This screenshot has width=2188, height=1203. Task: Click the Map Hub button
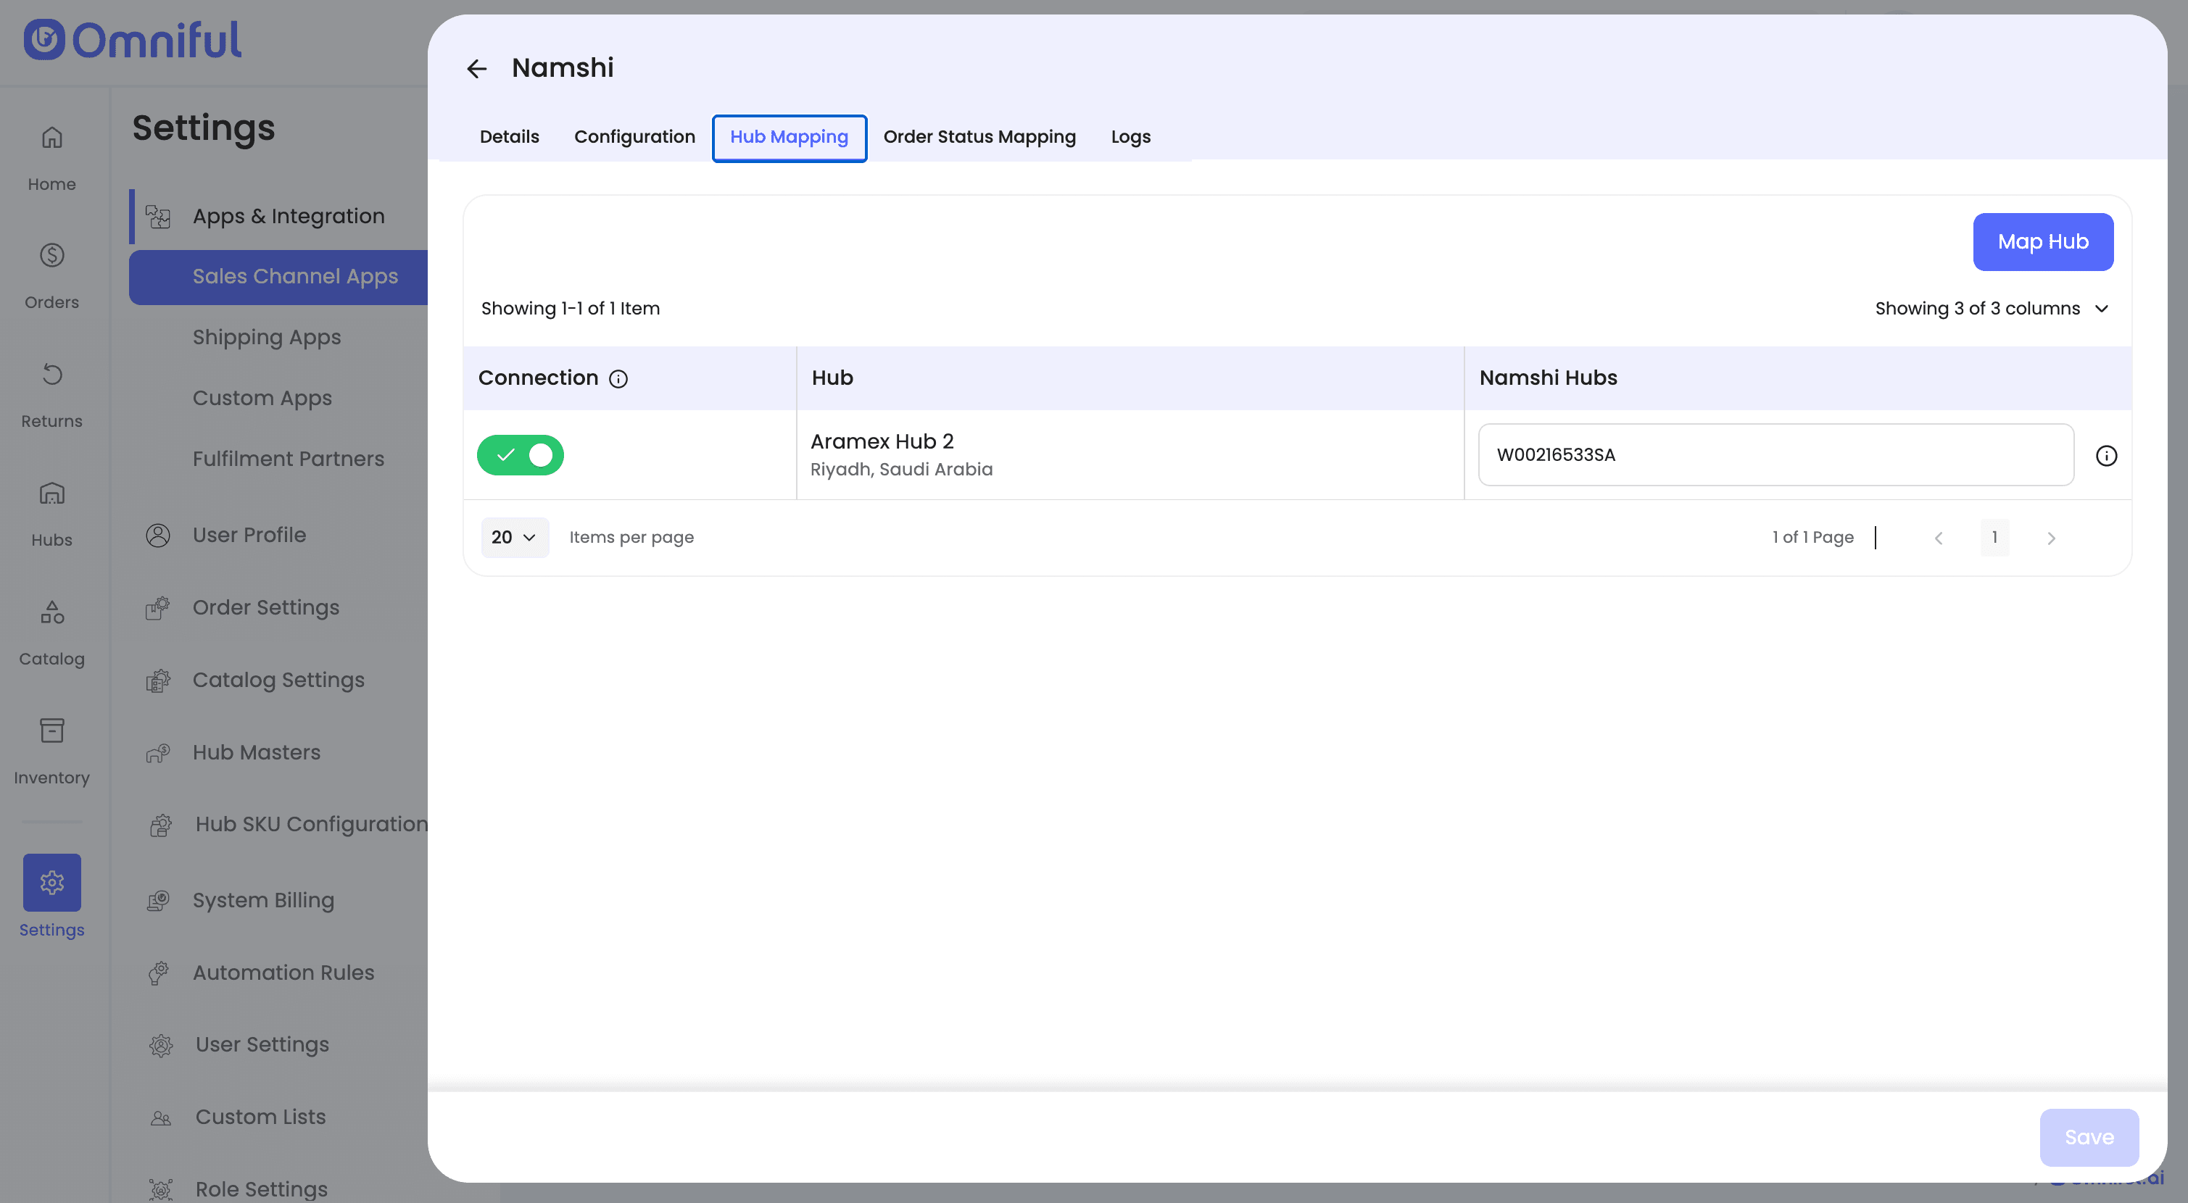pyautogui.click(x=2043, y=242)
